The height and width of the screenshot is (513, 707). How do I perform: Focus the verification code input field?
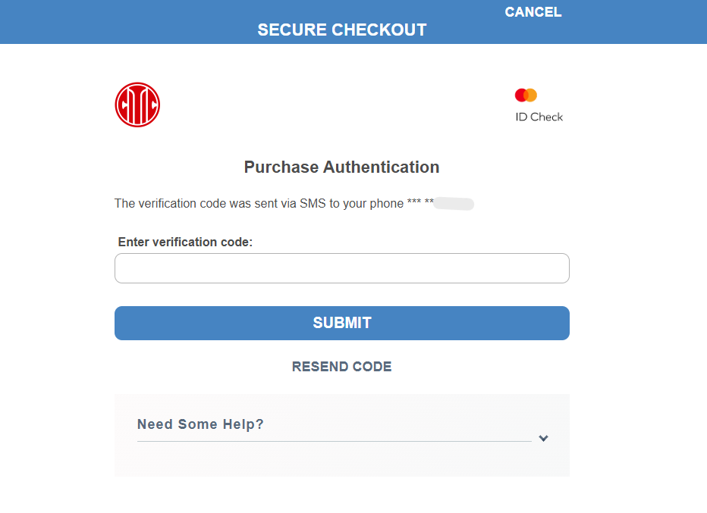342,268
